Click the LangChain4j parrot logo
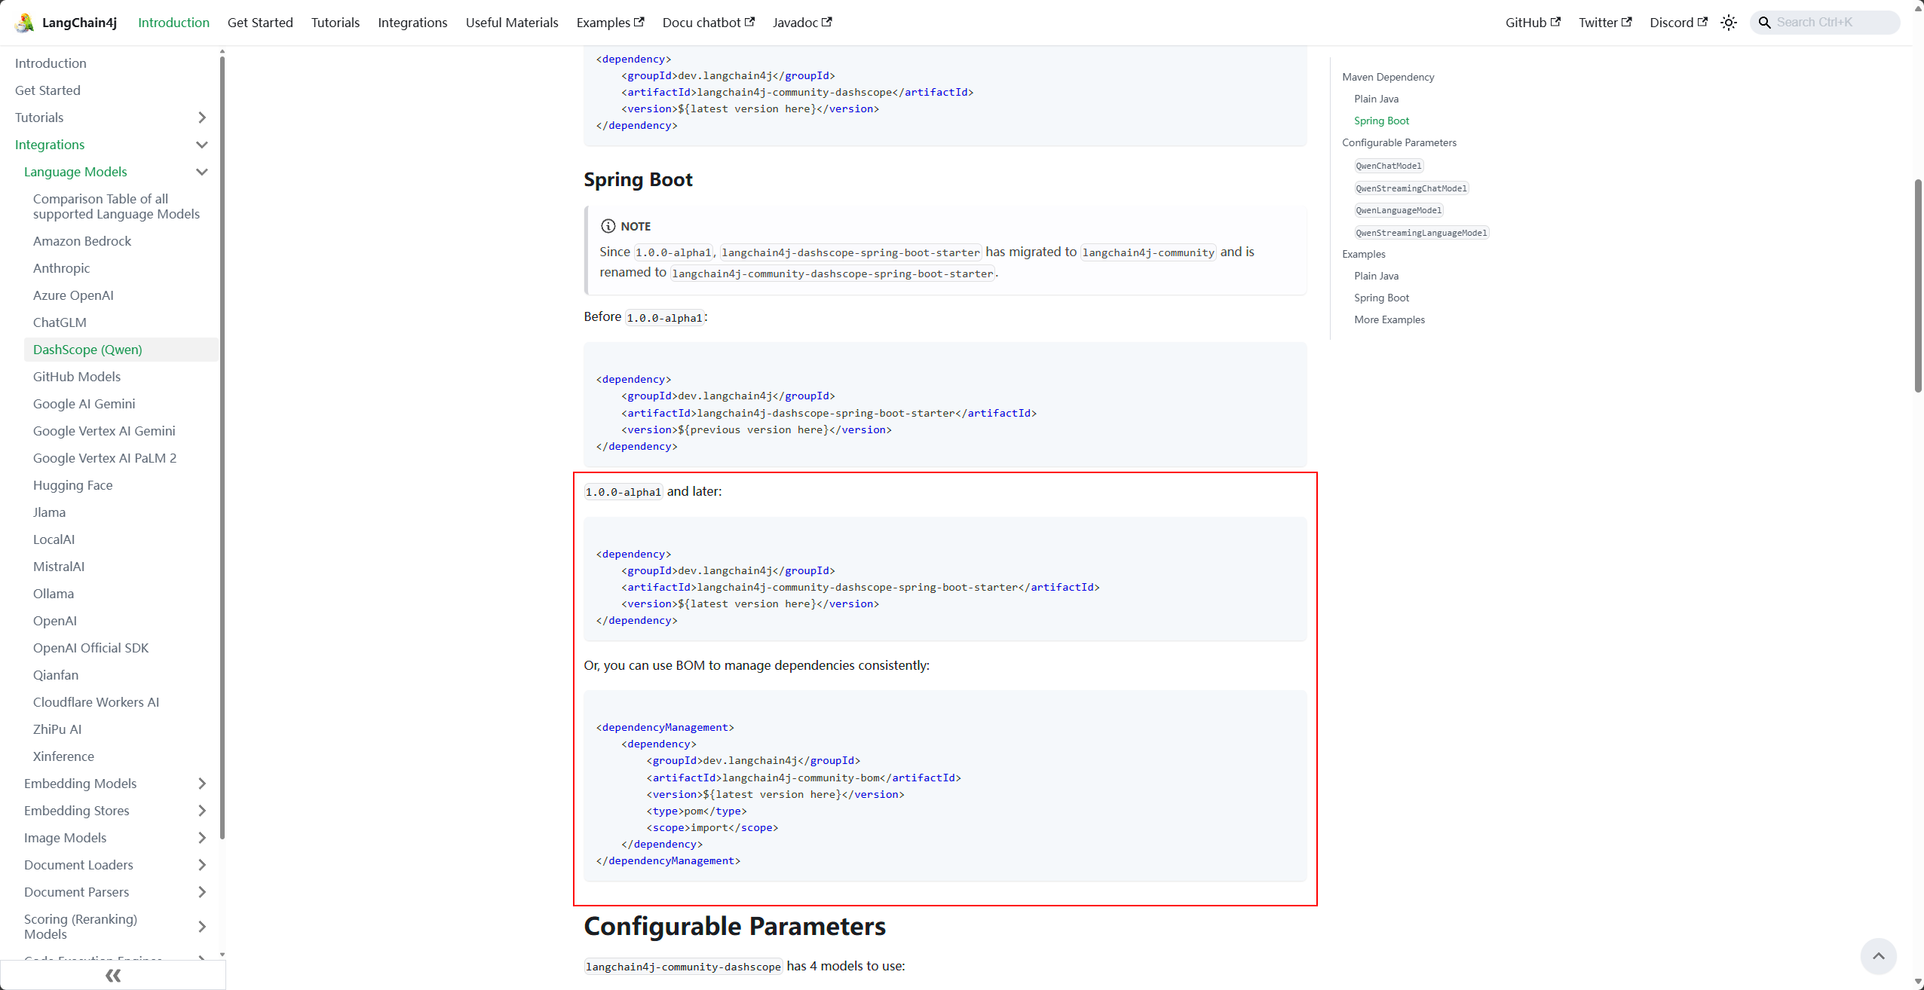 (x=25, y=23)
